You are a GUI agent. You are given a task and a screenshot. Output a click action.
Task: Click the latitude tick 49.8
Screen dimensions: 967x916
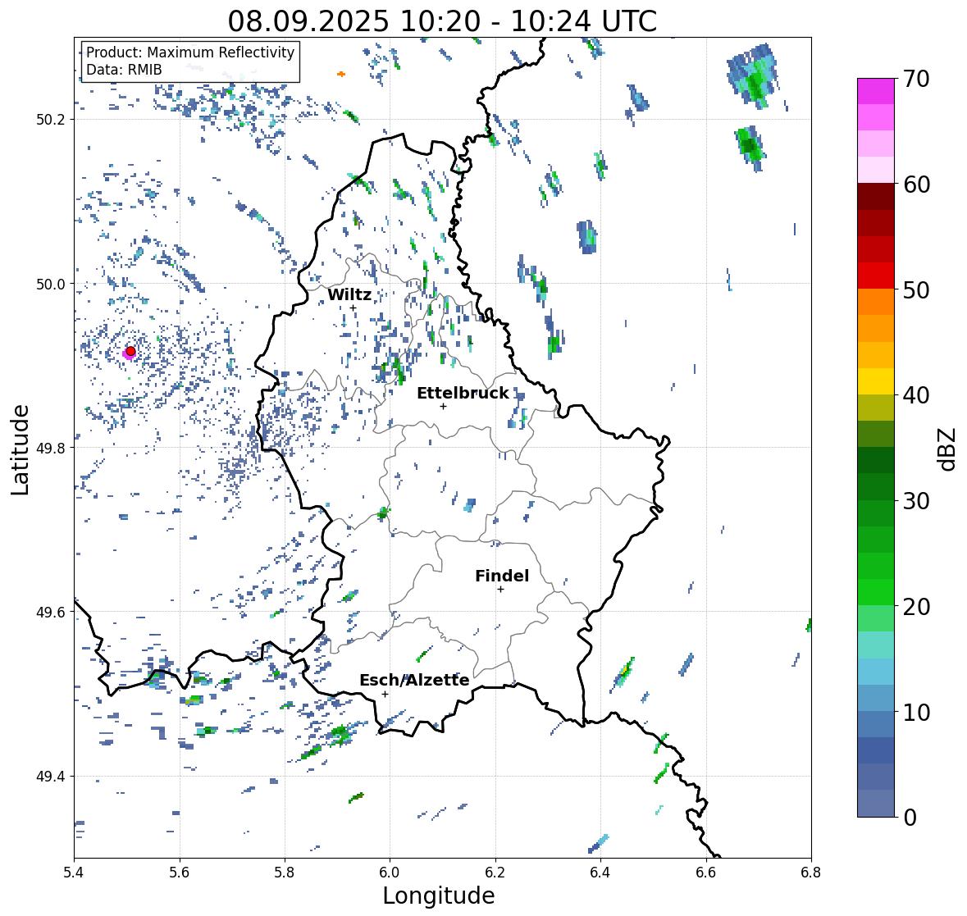tap(51, 448)
